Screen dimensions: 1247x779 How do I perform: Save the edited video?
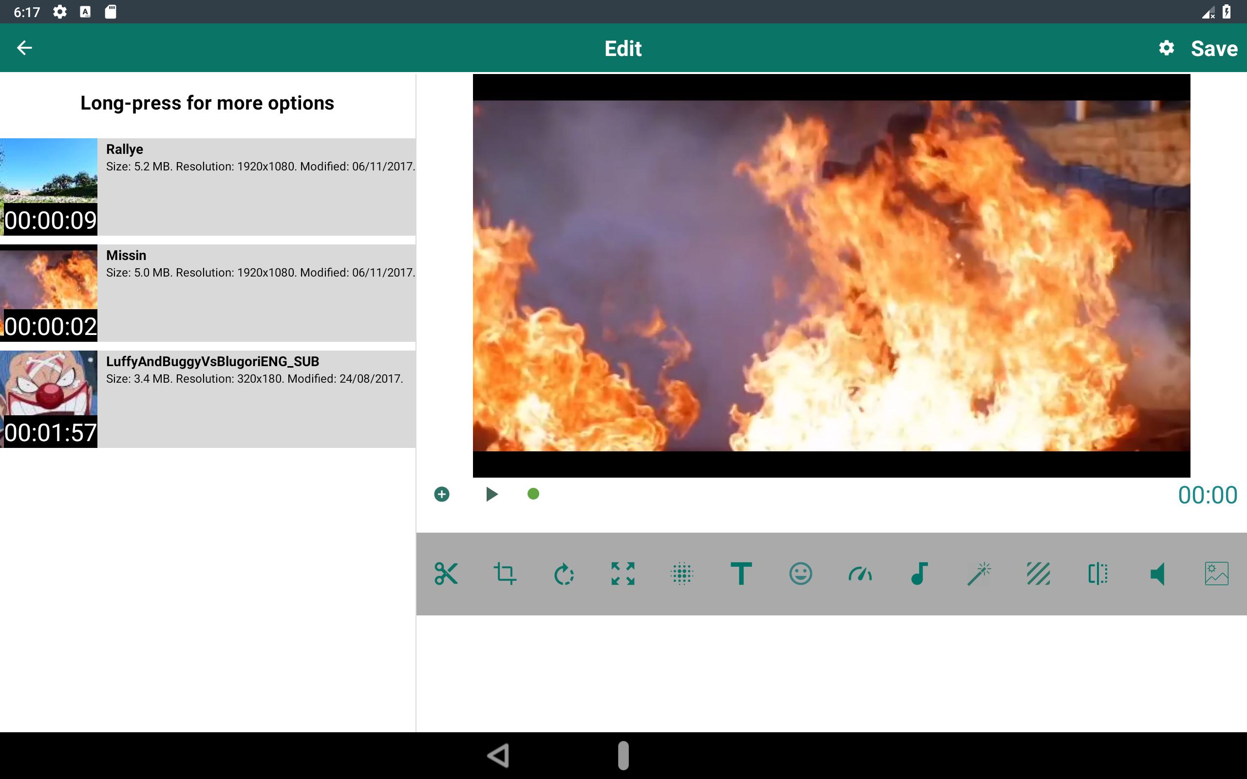(x=1214, y=48)
